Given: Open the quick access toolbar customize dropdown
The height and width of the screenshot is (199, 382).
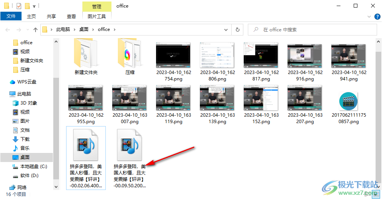Looking at the screenshot, I should [34, 6].
